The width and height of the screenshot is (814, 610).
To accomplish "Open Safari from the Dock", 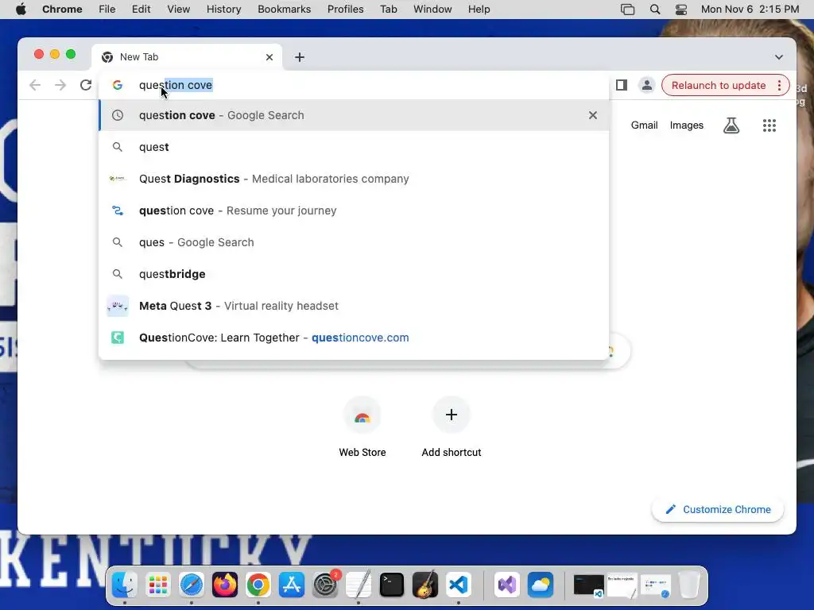I will point(192,585).
